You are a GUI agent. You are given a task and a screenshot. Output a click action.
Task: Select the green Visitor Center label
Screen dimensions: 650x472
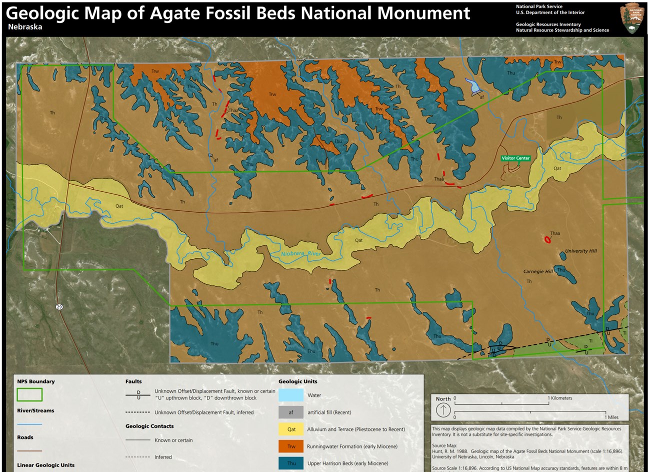(515, 158)
